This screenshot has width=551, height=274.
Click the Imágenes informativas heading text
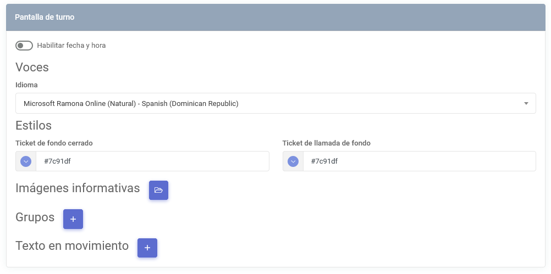pyautogui.click(x=78, y=188)
